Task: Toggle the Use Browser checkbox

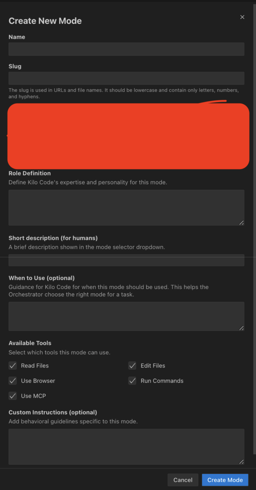Action: pos(13,381)
